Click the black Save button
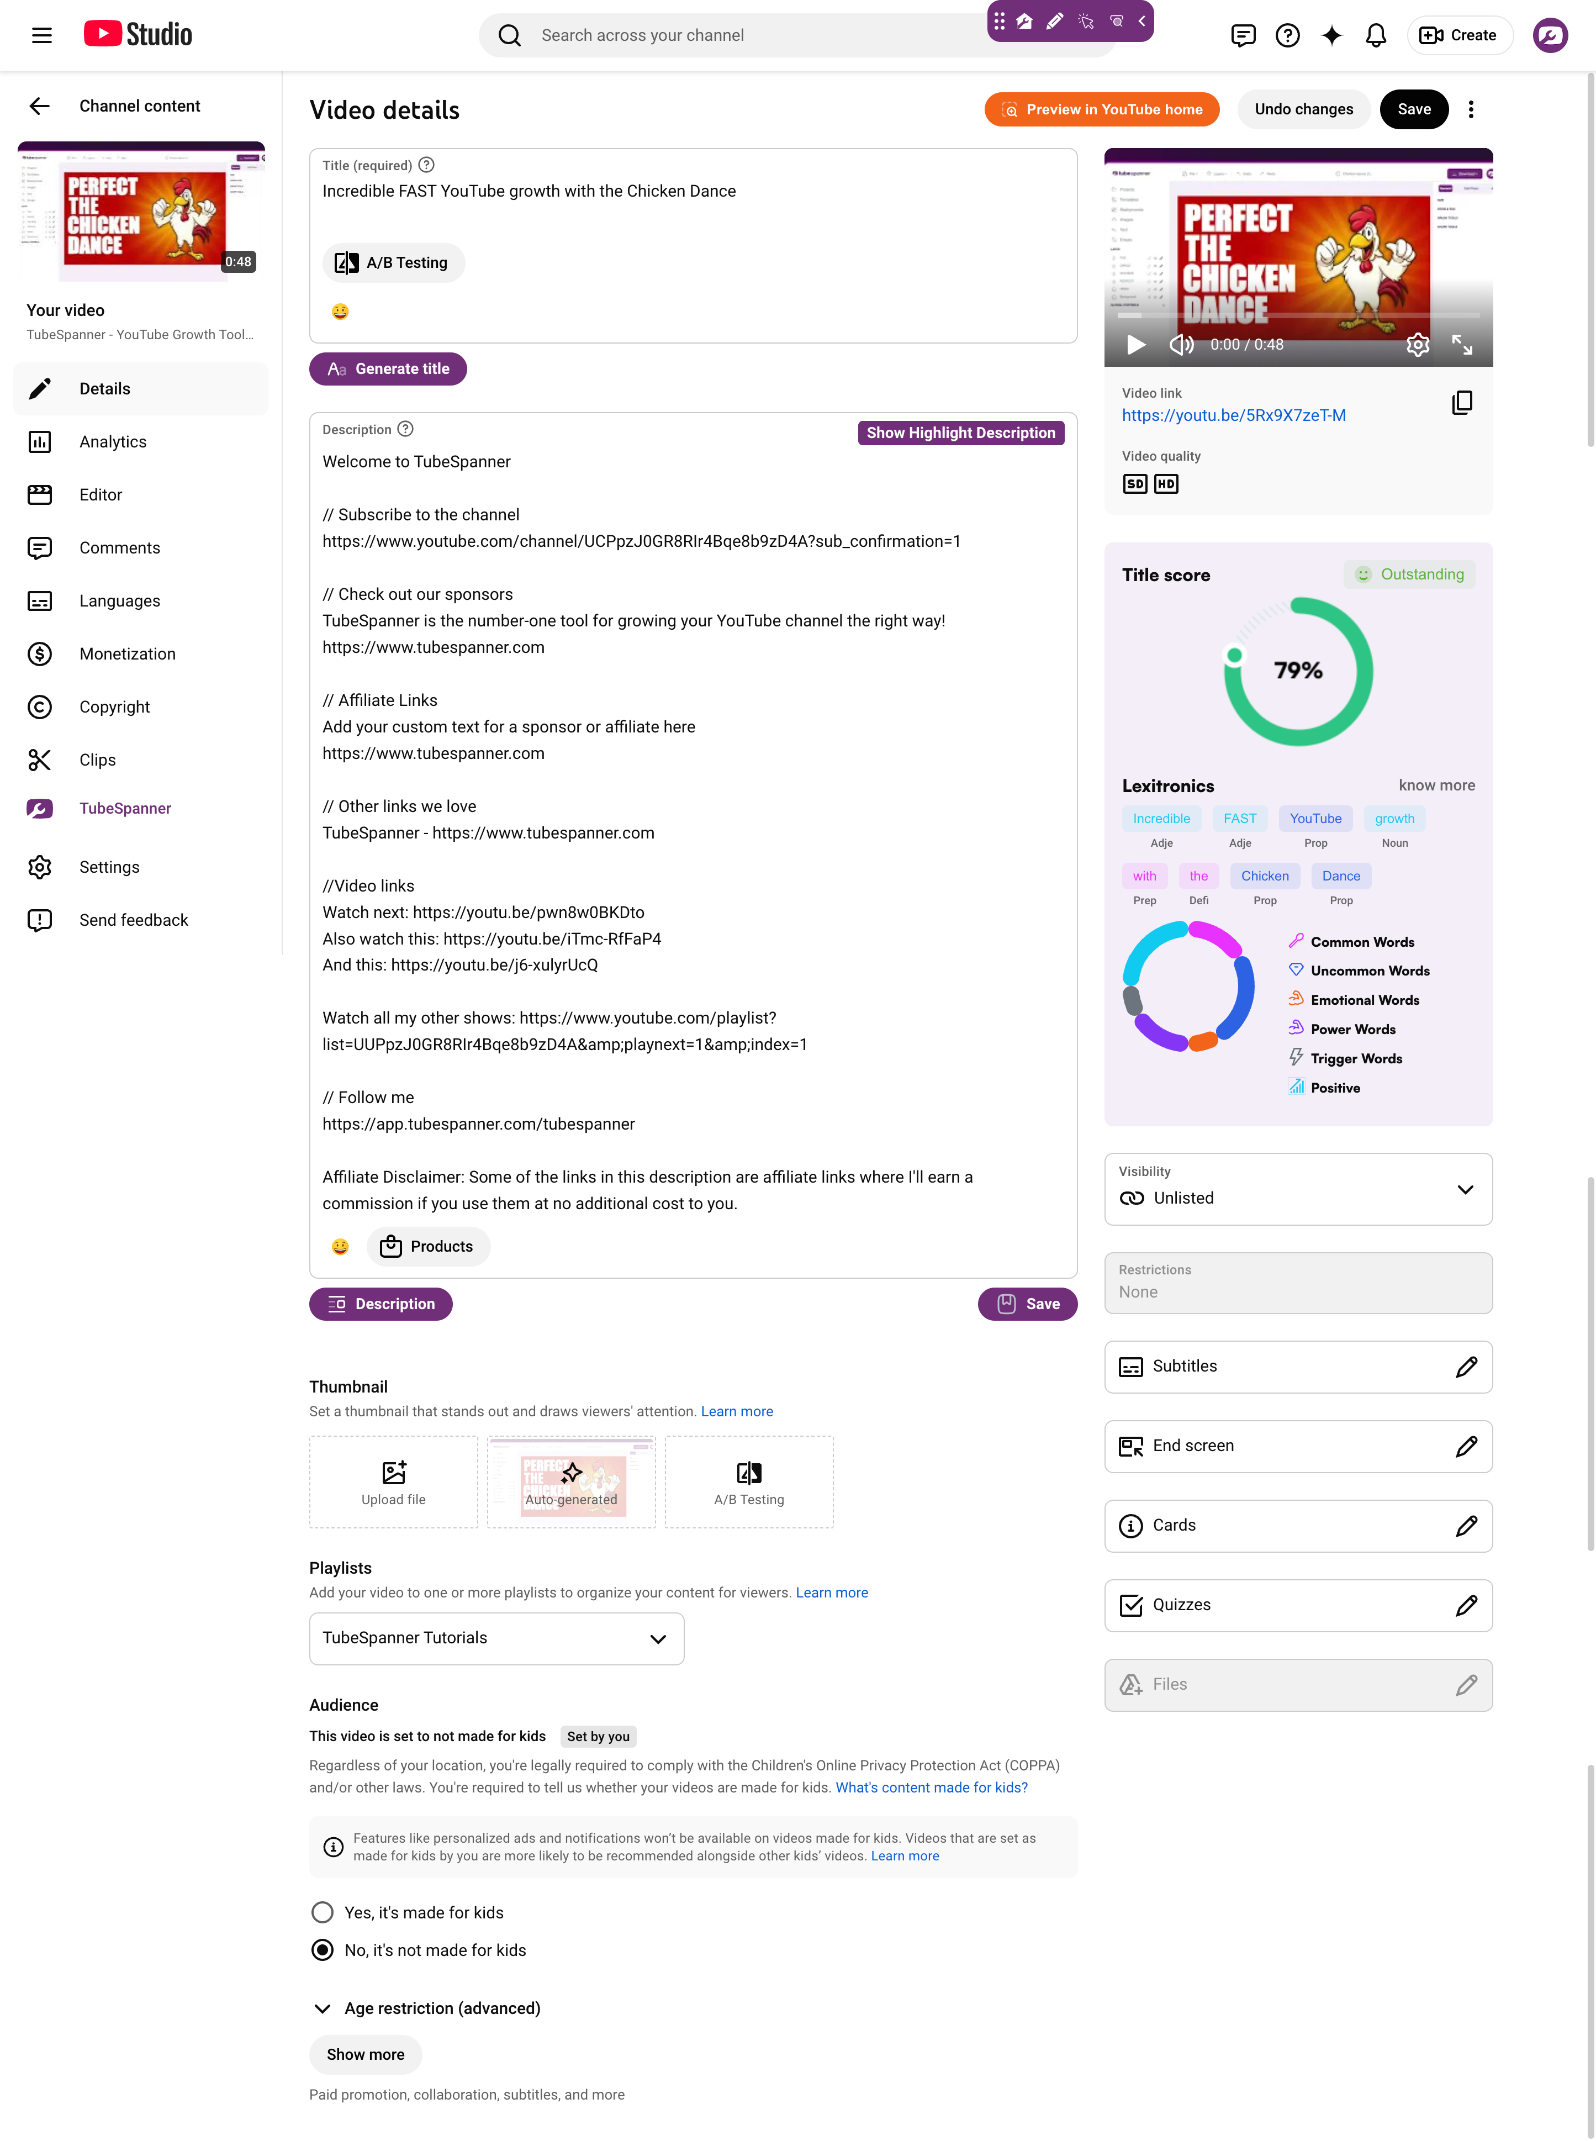Screen dimensions: 1596x2141 [x=1413, y=109]
